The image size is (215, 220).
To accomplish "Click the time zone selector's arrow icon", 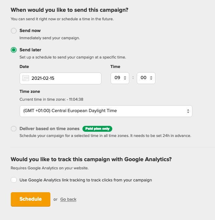I will coord(188,111).
